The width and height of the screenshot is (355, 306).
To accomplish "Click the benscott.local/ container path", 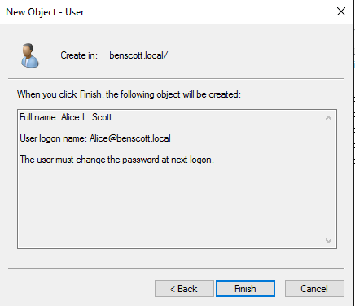I will (x=138, y=55).
